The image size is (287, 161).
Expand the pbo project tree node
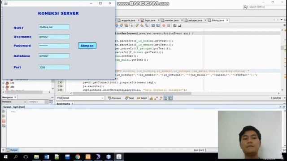(3, 87)
